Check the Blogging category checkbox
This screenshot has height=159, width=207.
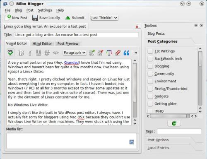pyautogui.click(x=150, y=66)
